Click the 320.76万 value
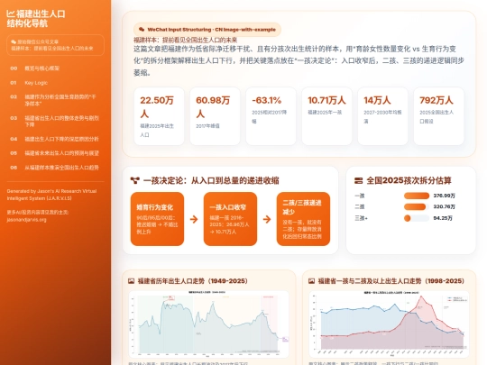Screen dimensions: 487x365 click(x=444, y=206)
